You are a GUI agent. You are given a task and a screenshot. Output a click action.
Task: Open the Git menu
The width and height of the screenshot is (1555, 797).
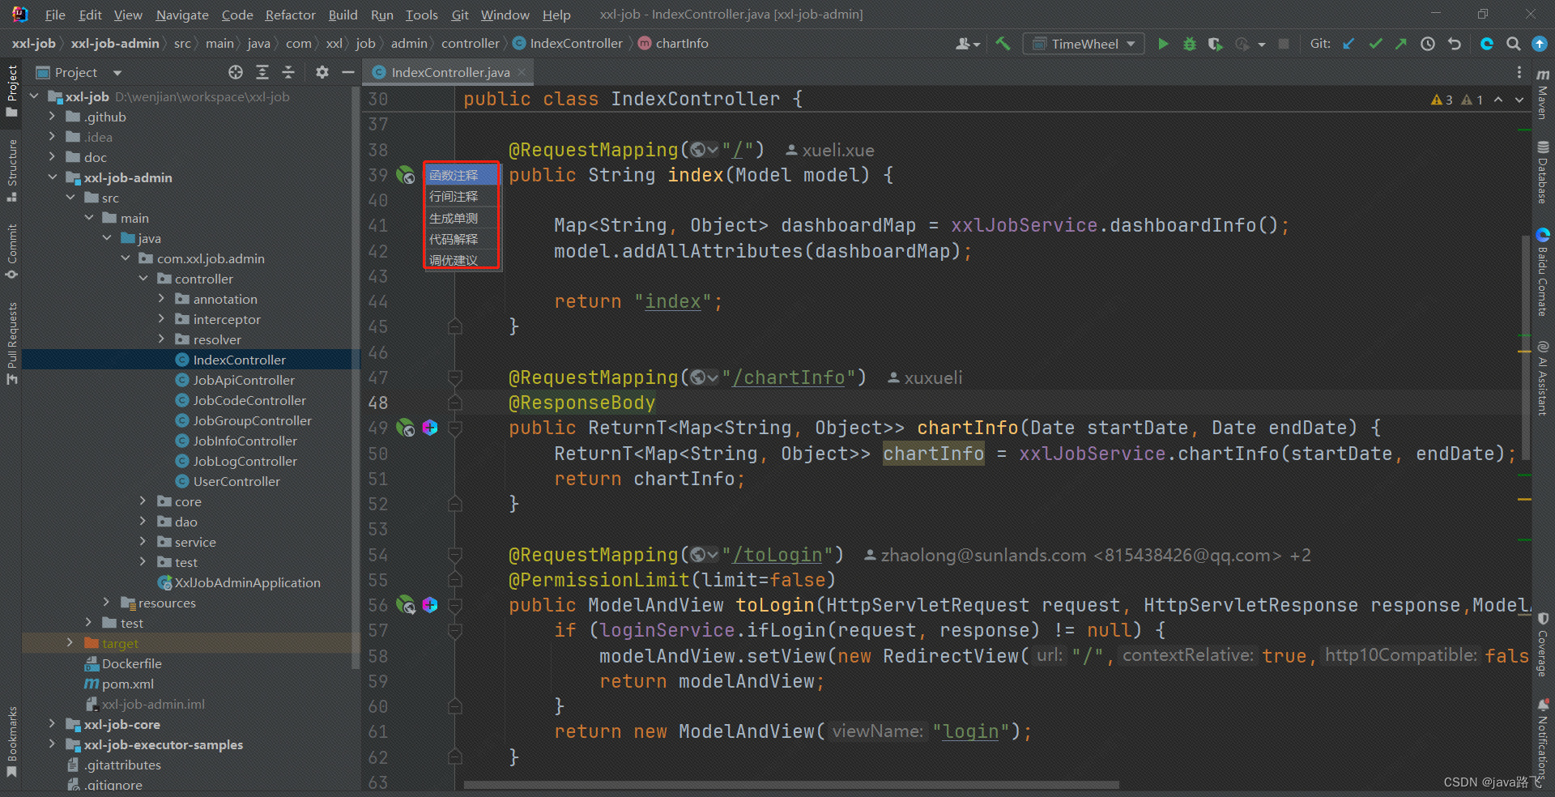tap(460, 15)
